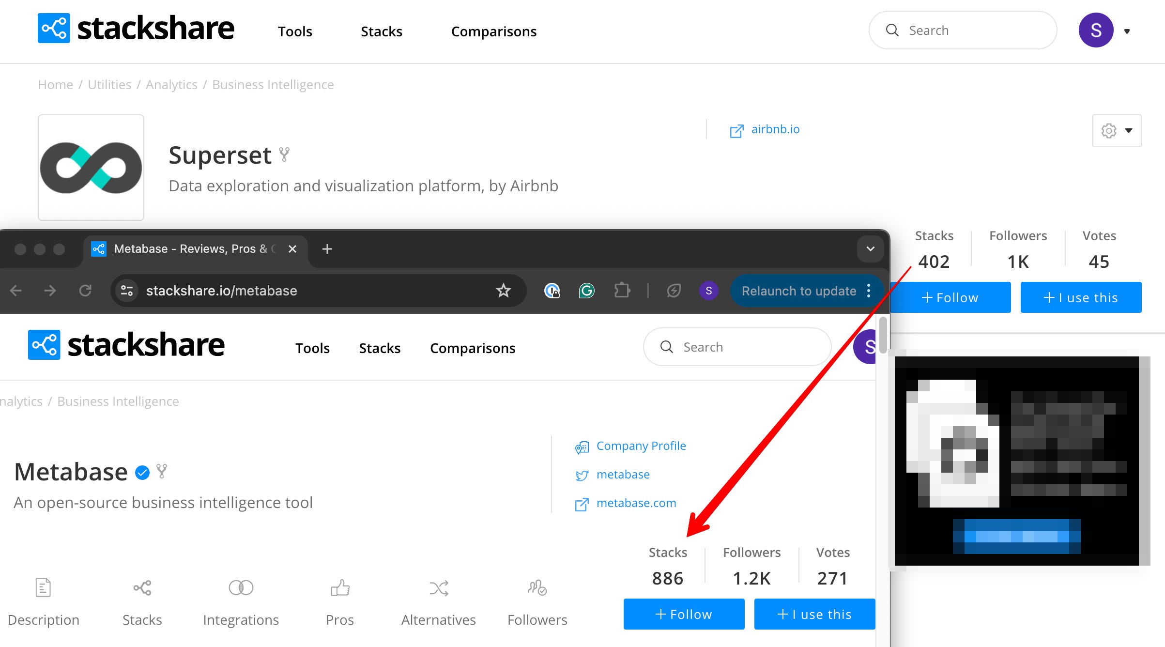Open the Extensions puzzle icon

point(622,291)
